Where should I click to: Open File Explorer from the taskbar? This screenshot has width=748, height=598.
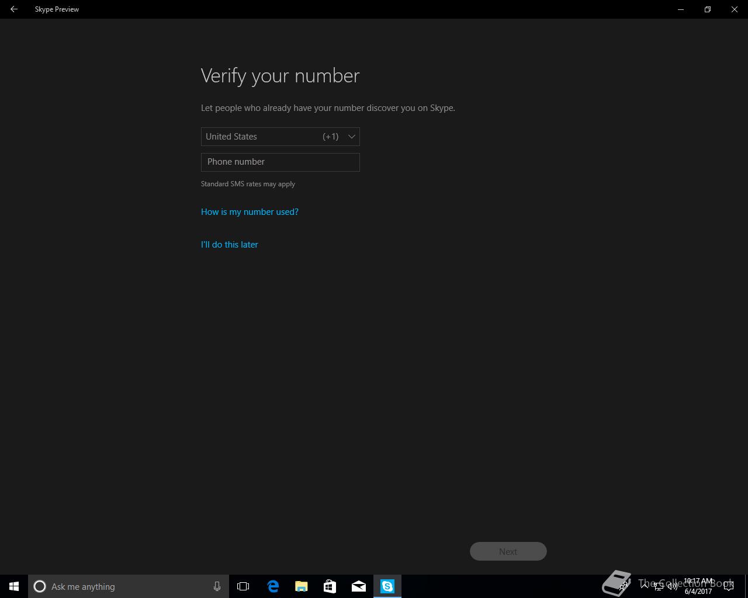302,586
